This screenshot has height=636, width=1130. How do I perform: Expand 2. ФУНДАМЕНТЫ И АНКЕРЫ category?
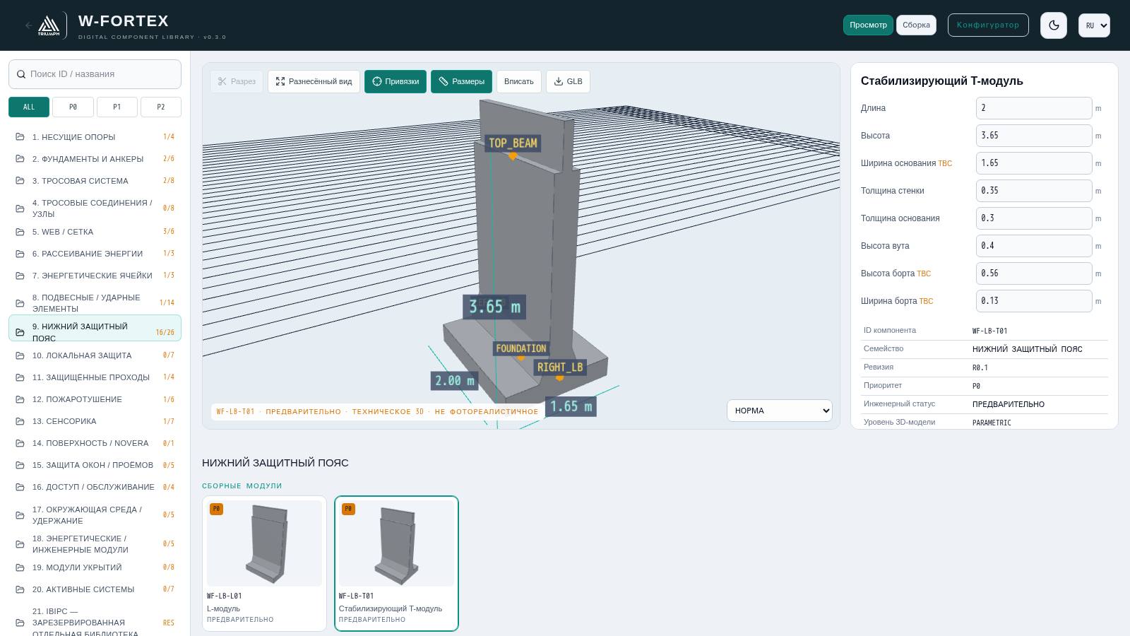(x=95, y=159)
